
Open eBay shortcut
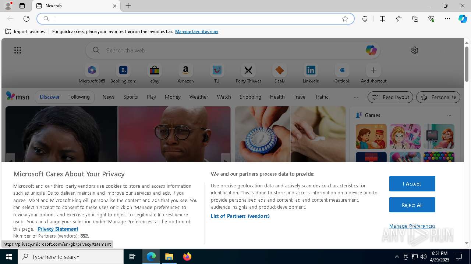pos(155,74)
